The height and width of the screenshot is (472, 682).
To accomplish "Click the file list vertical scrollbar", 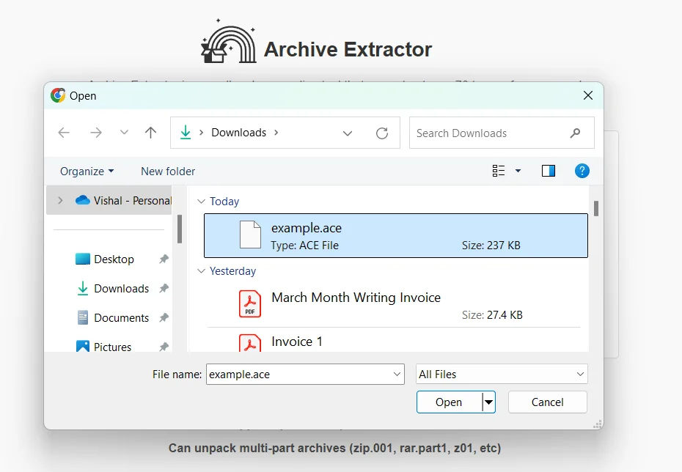I will click(x=596, y=209).
